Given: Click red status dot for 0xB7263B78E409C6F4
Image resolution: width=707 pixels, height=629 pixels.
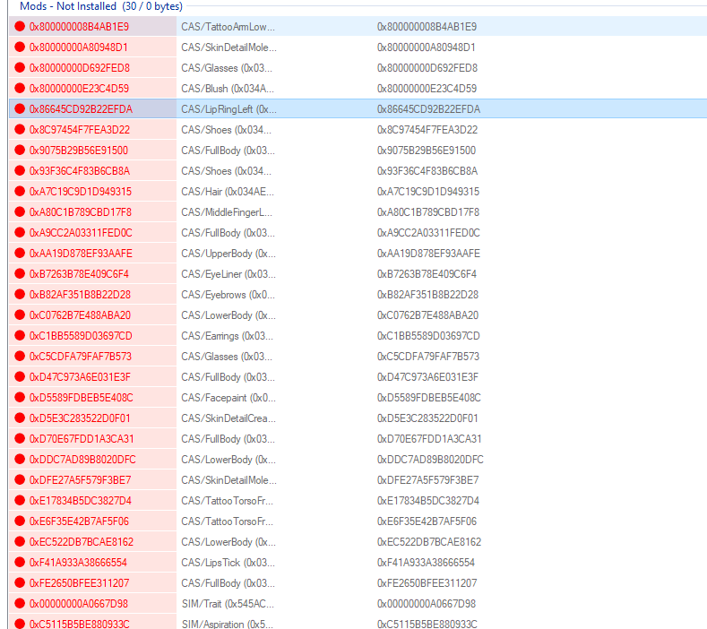Looking at the screenshot, I should 20,273.
